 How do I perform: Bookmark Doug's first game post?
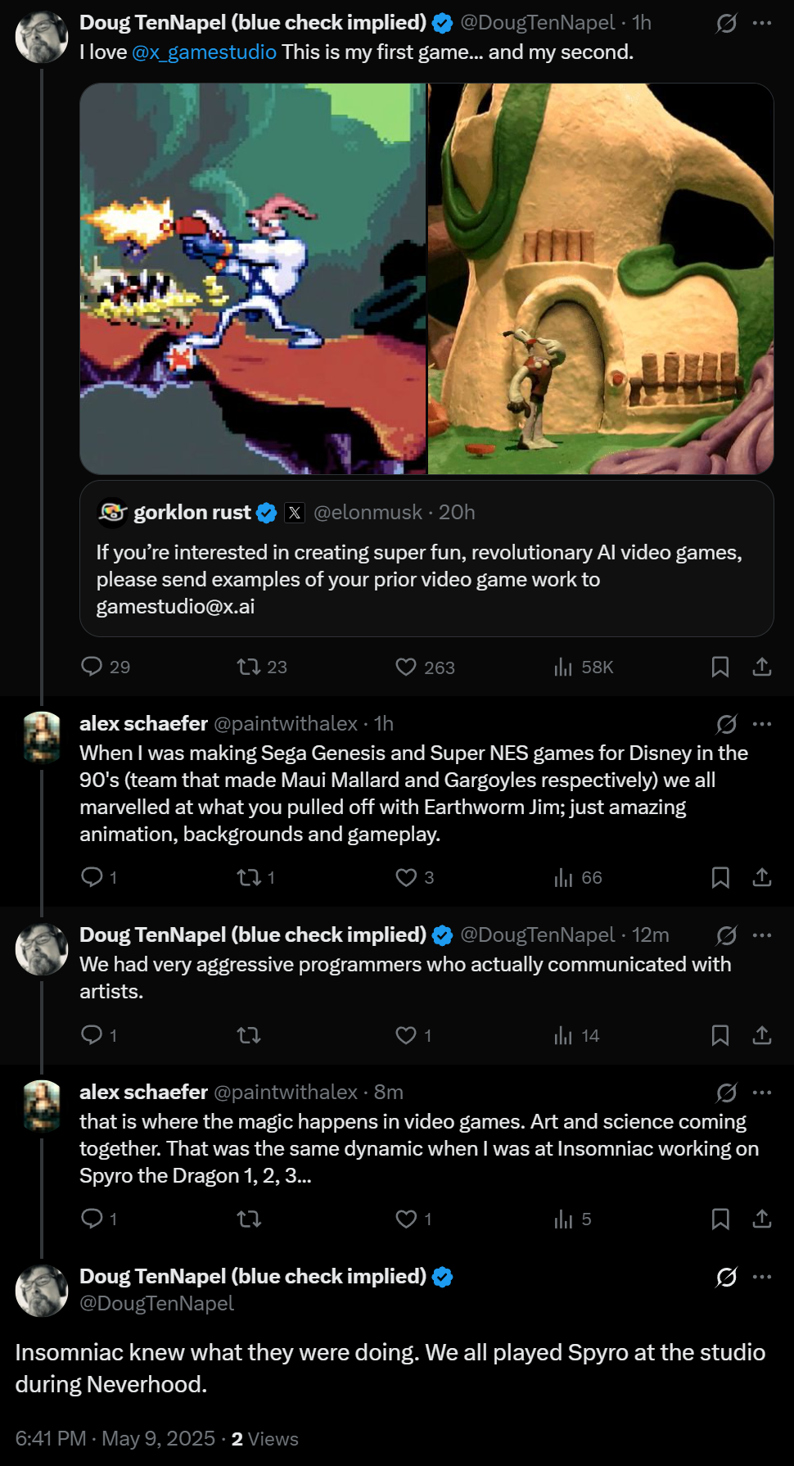(720, 667)
